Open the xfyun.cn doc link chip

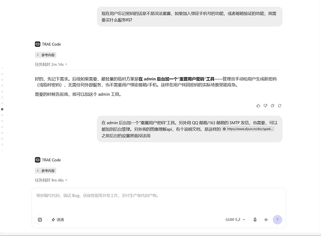[x=248, y=129]
